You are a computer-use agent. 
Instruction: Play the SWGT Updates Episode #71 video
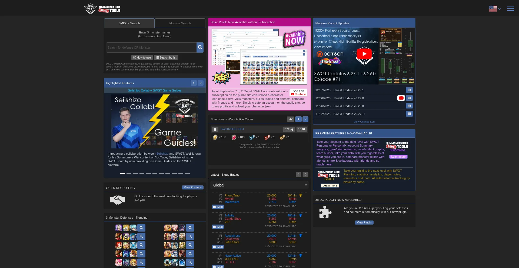(364, 54)
